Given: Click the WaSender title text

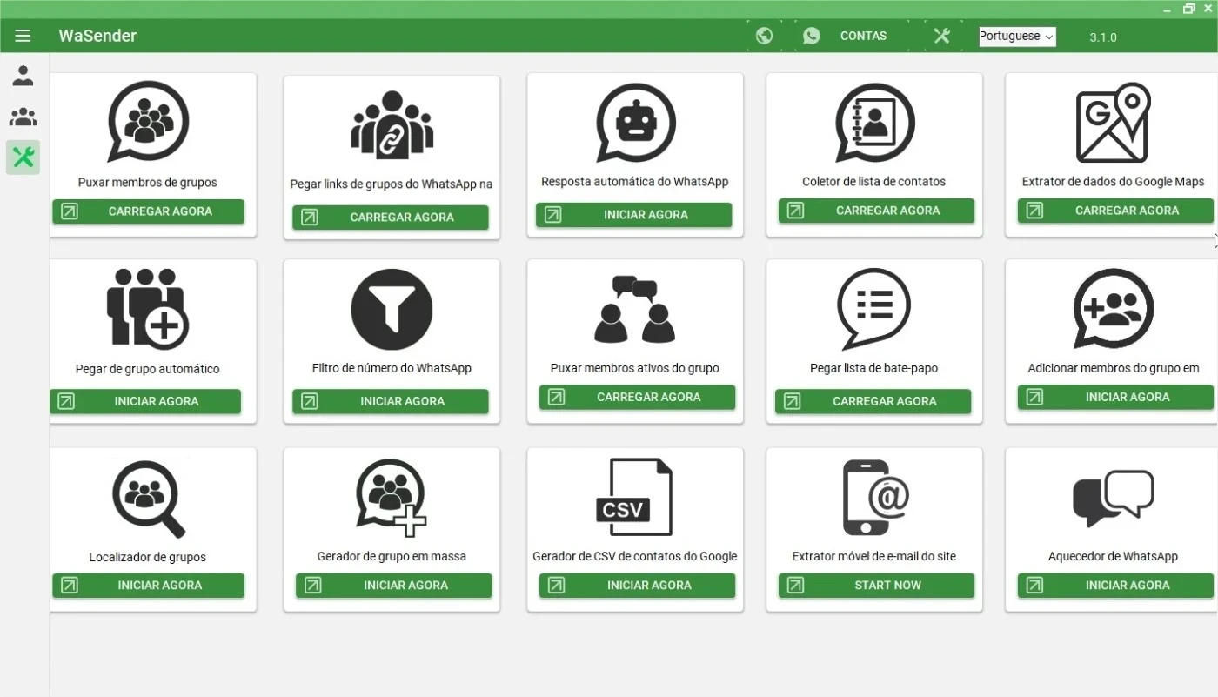Looking at the screenshot, I should point(97,36).
